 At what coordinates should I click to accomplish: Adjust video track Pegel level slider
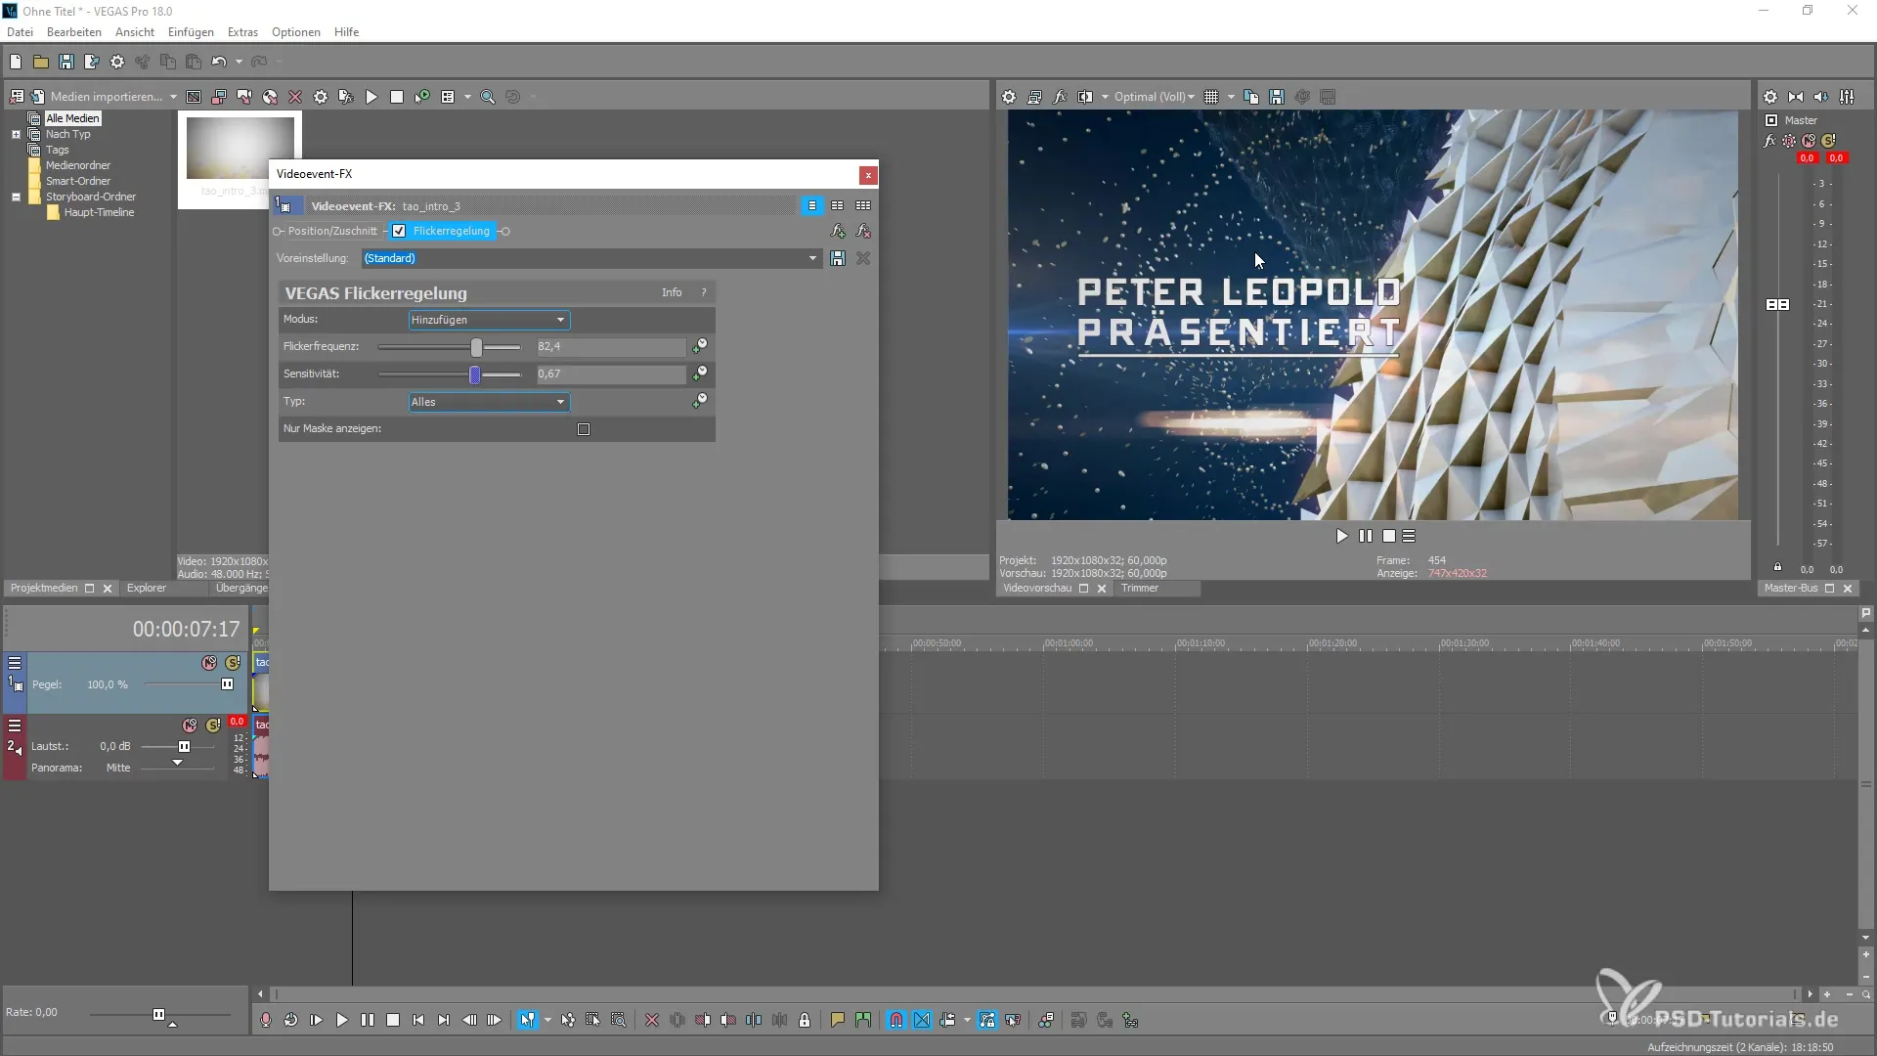[227, 684]
